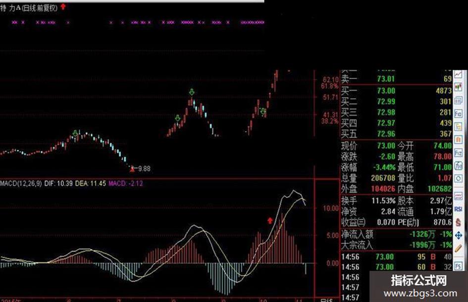
Task: Select the 14:56 trade row with 60 B
Action: (396, 267)
